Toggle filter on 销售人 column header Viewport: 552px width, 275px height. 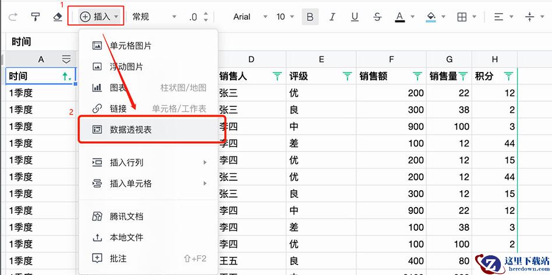click(277, 76)
